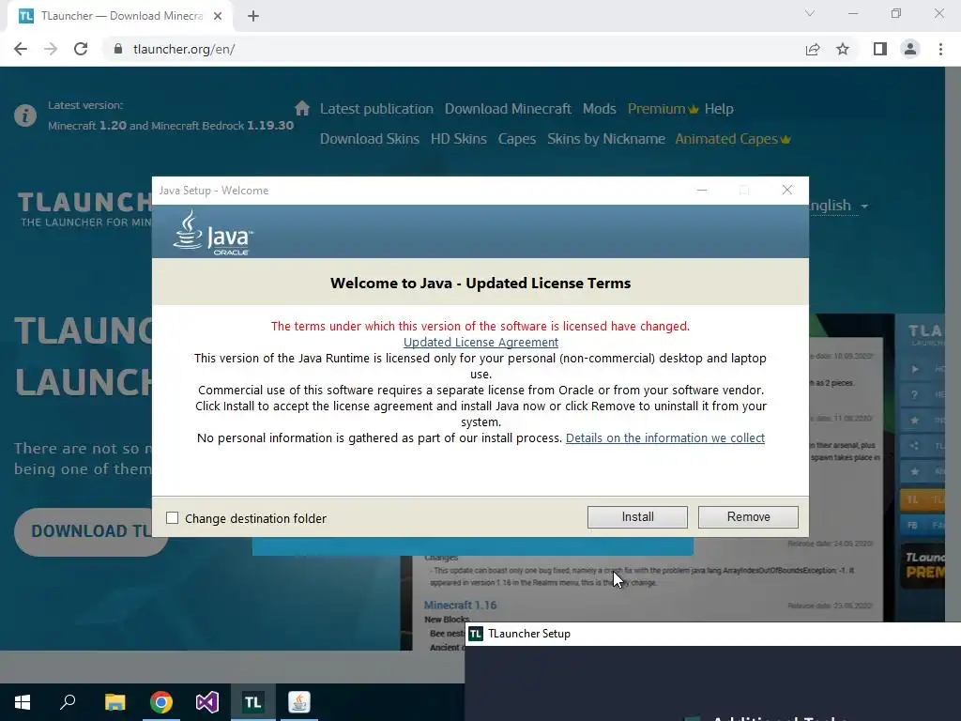Enable Change destination folder checkbox

(173, 518)
